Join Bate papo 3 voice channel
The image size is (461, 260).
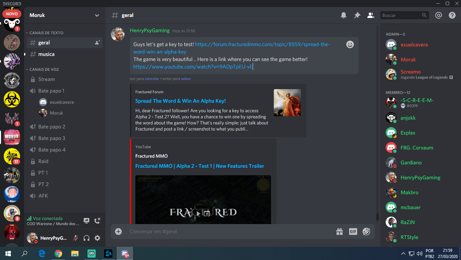click(x=64, y=138)
